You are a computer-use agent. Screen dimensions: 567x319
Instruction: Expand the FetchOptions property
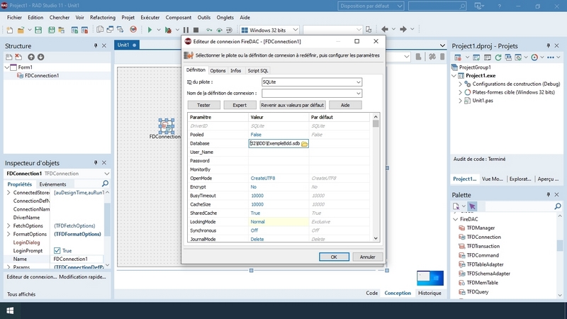click(x=9, y=225)
